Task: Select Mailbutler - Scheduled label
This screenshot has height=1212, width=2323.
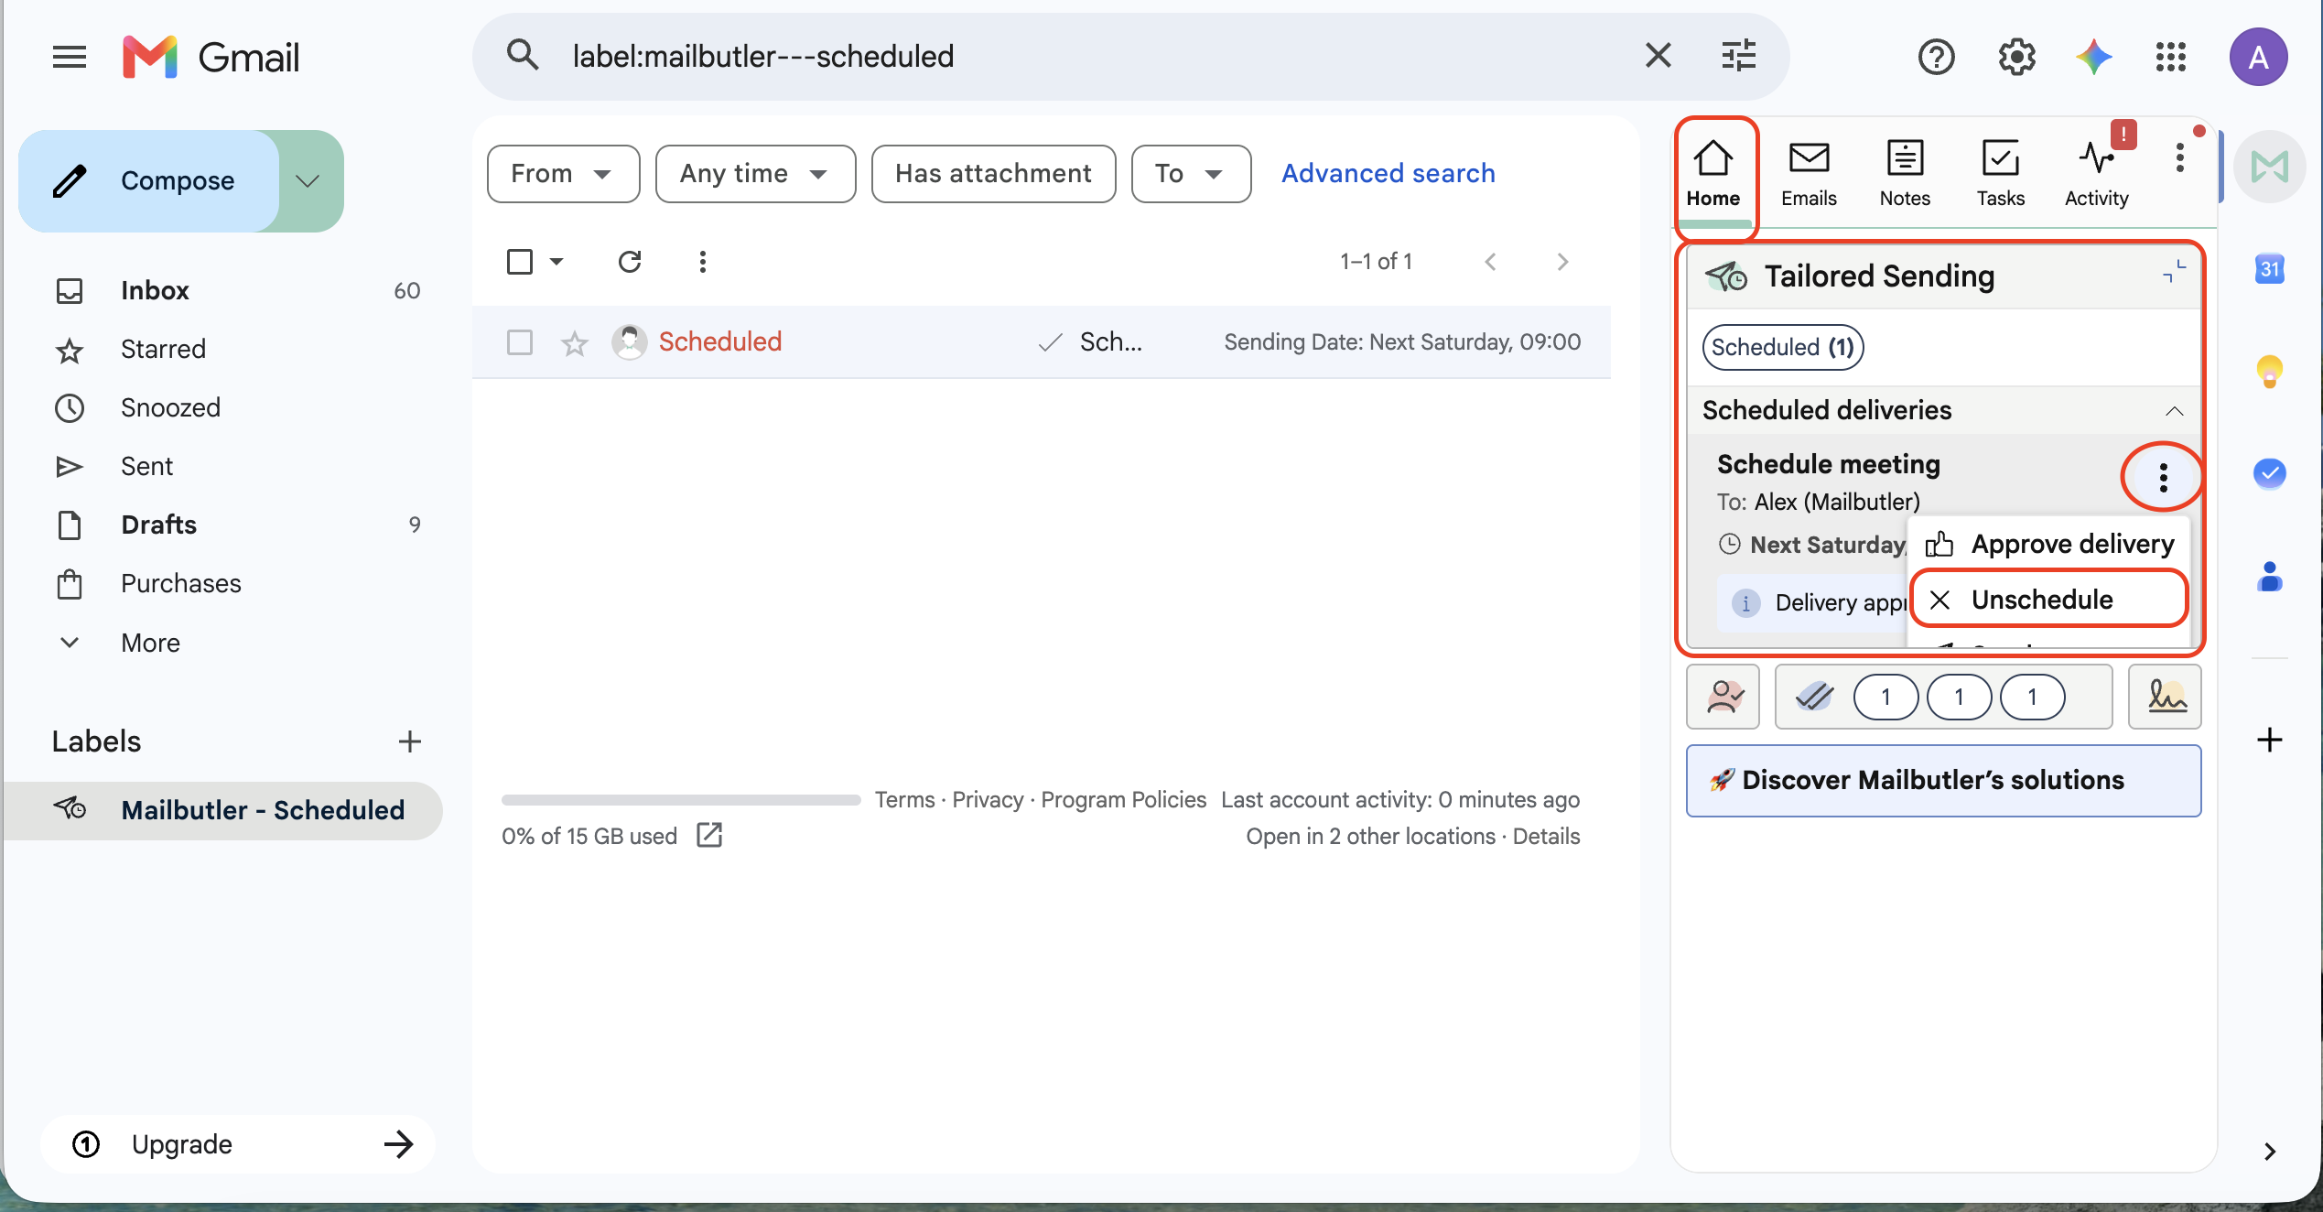Action: click(x=223, y=810)
